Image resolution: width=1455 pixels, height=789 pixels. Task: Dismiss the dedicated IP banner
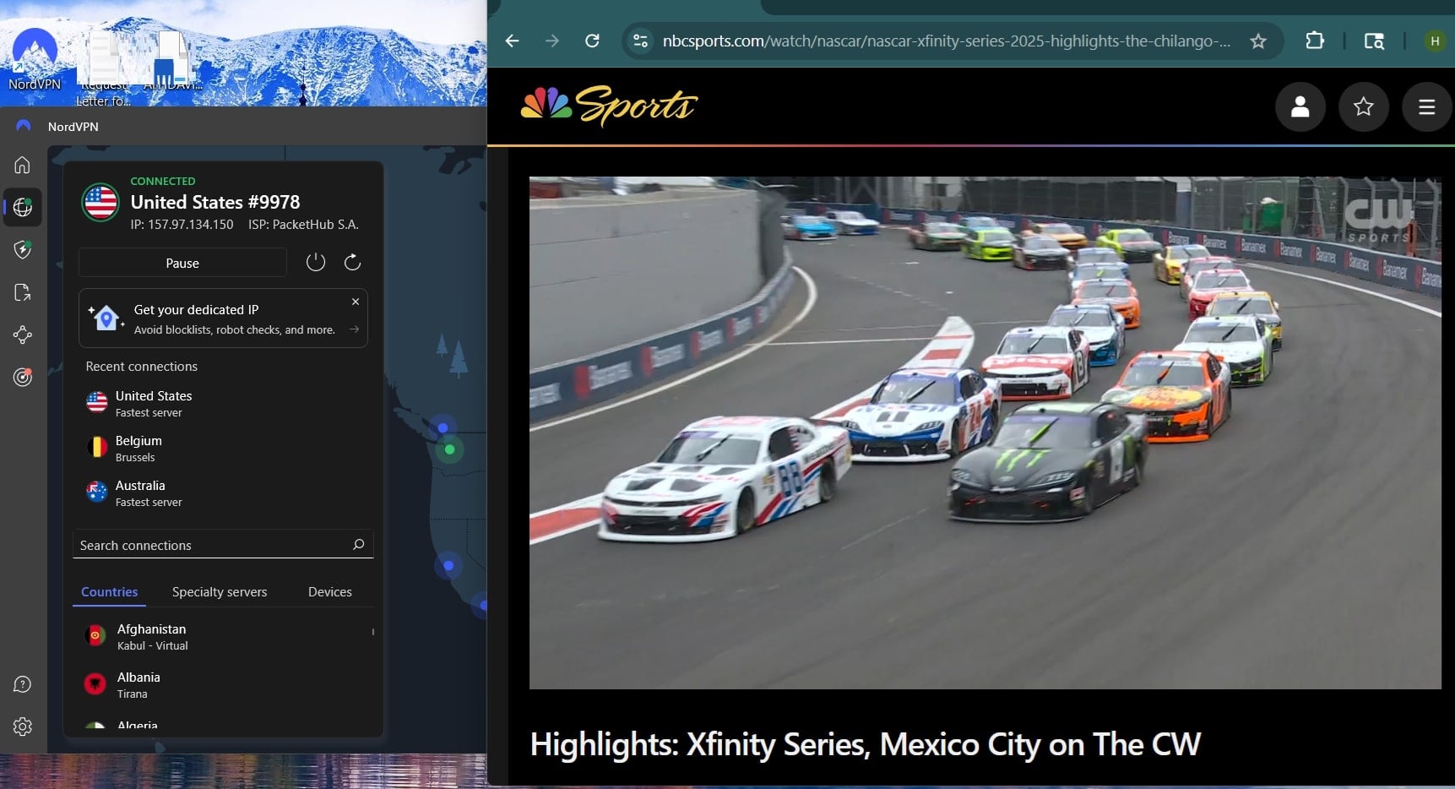pyautogui.click(x=356, y=302)
